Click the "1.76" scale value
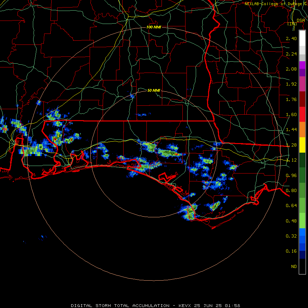 [x=291, y=99]
